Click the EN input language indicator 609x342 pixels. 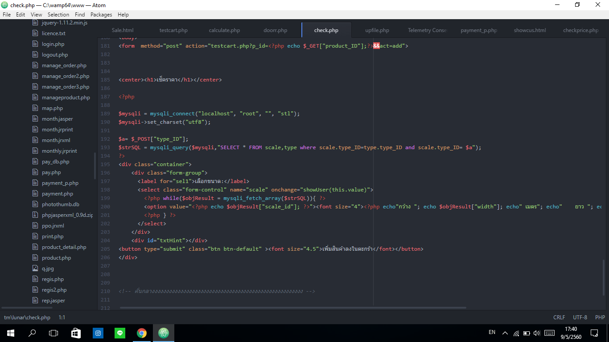[x=492, y=332]
